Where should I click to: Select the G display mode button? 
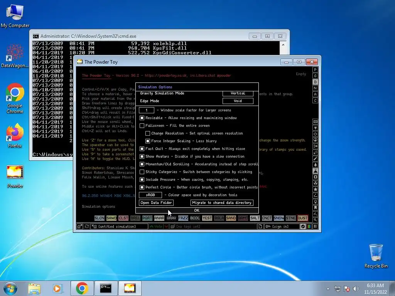coord(315,76)
